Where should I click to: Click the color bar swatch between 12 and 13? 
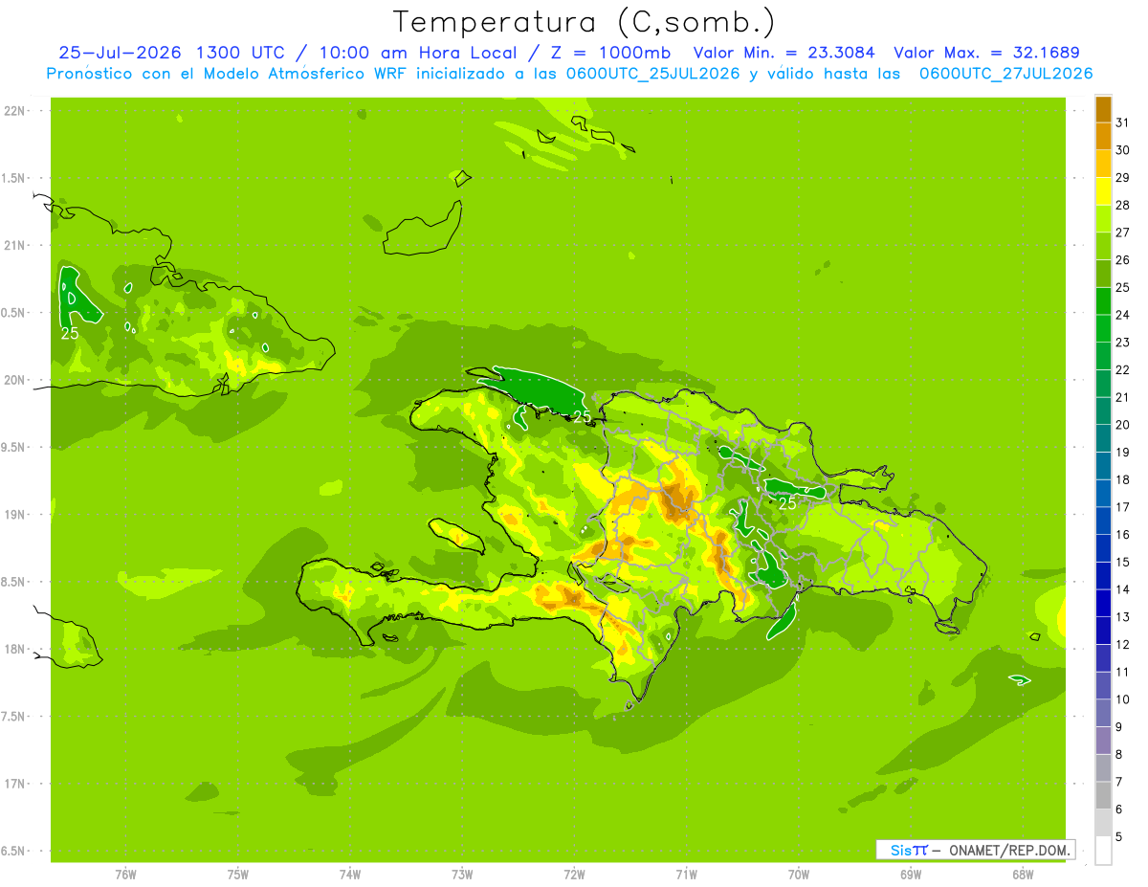(x=1103, y=631)
